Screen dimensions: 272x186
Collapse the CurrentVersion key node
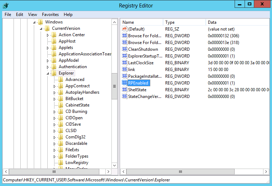[x=41, y=29]
